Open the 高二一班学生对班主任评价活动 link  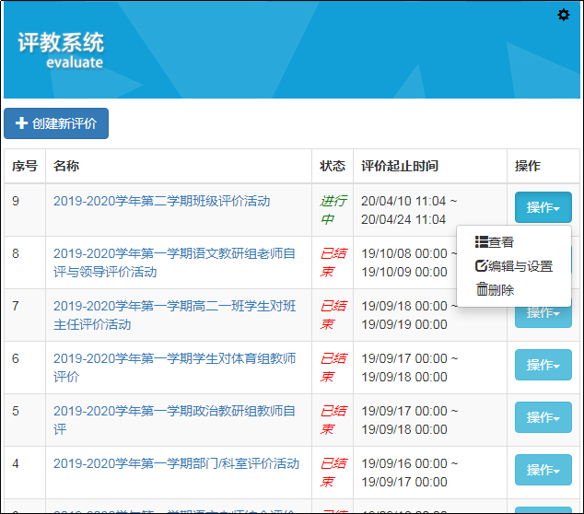[174, 315]
